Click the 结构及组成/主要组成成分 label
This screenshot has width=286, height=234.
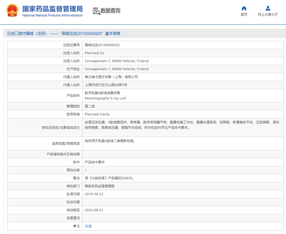pos(61,128)
